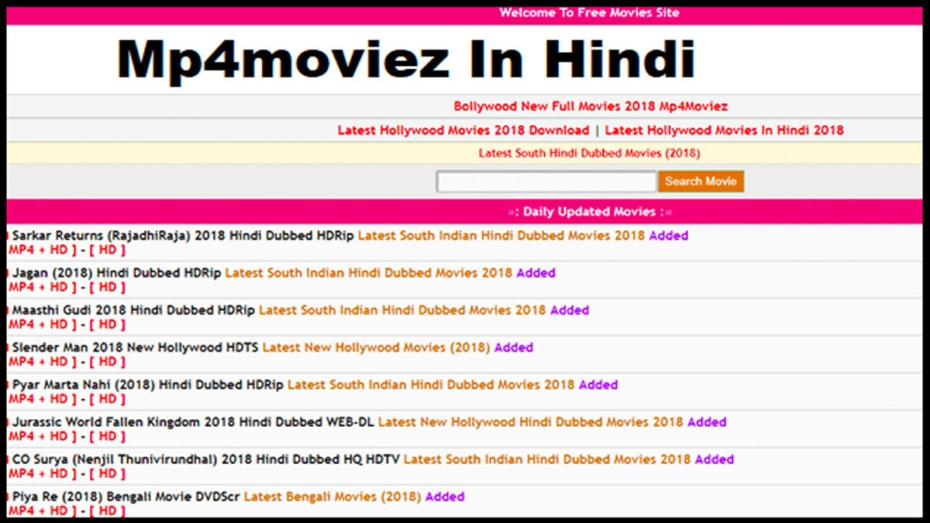
Task: Open Latest New Hollywood Movies (2018) category
Action: (x=377, y=348)
